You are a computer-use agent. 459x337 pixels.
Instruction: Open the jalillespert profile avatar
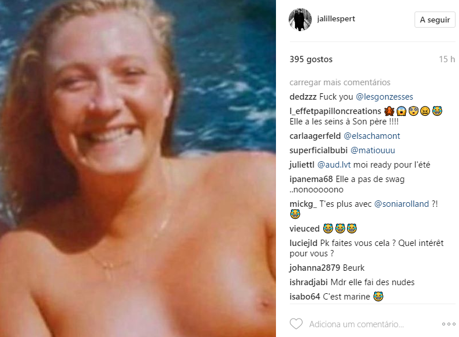(300, 20)
